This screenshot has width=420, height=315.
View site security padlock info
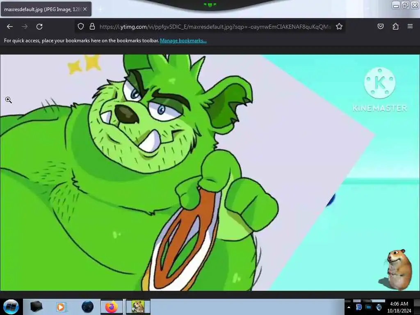(92, 26)
